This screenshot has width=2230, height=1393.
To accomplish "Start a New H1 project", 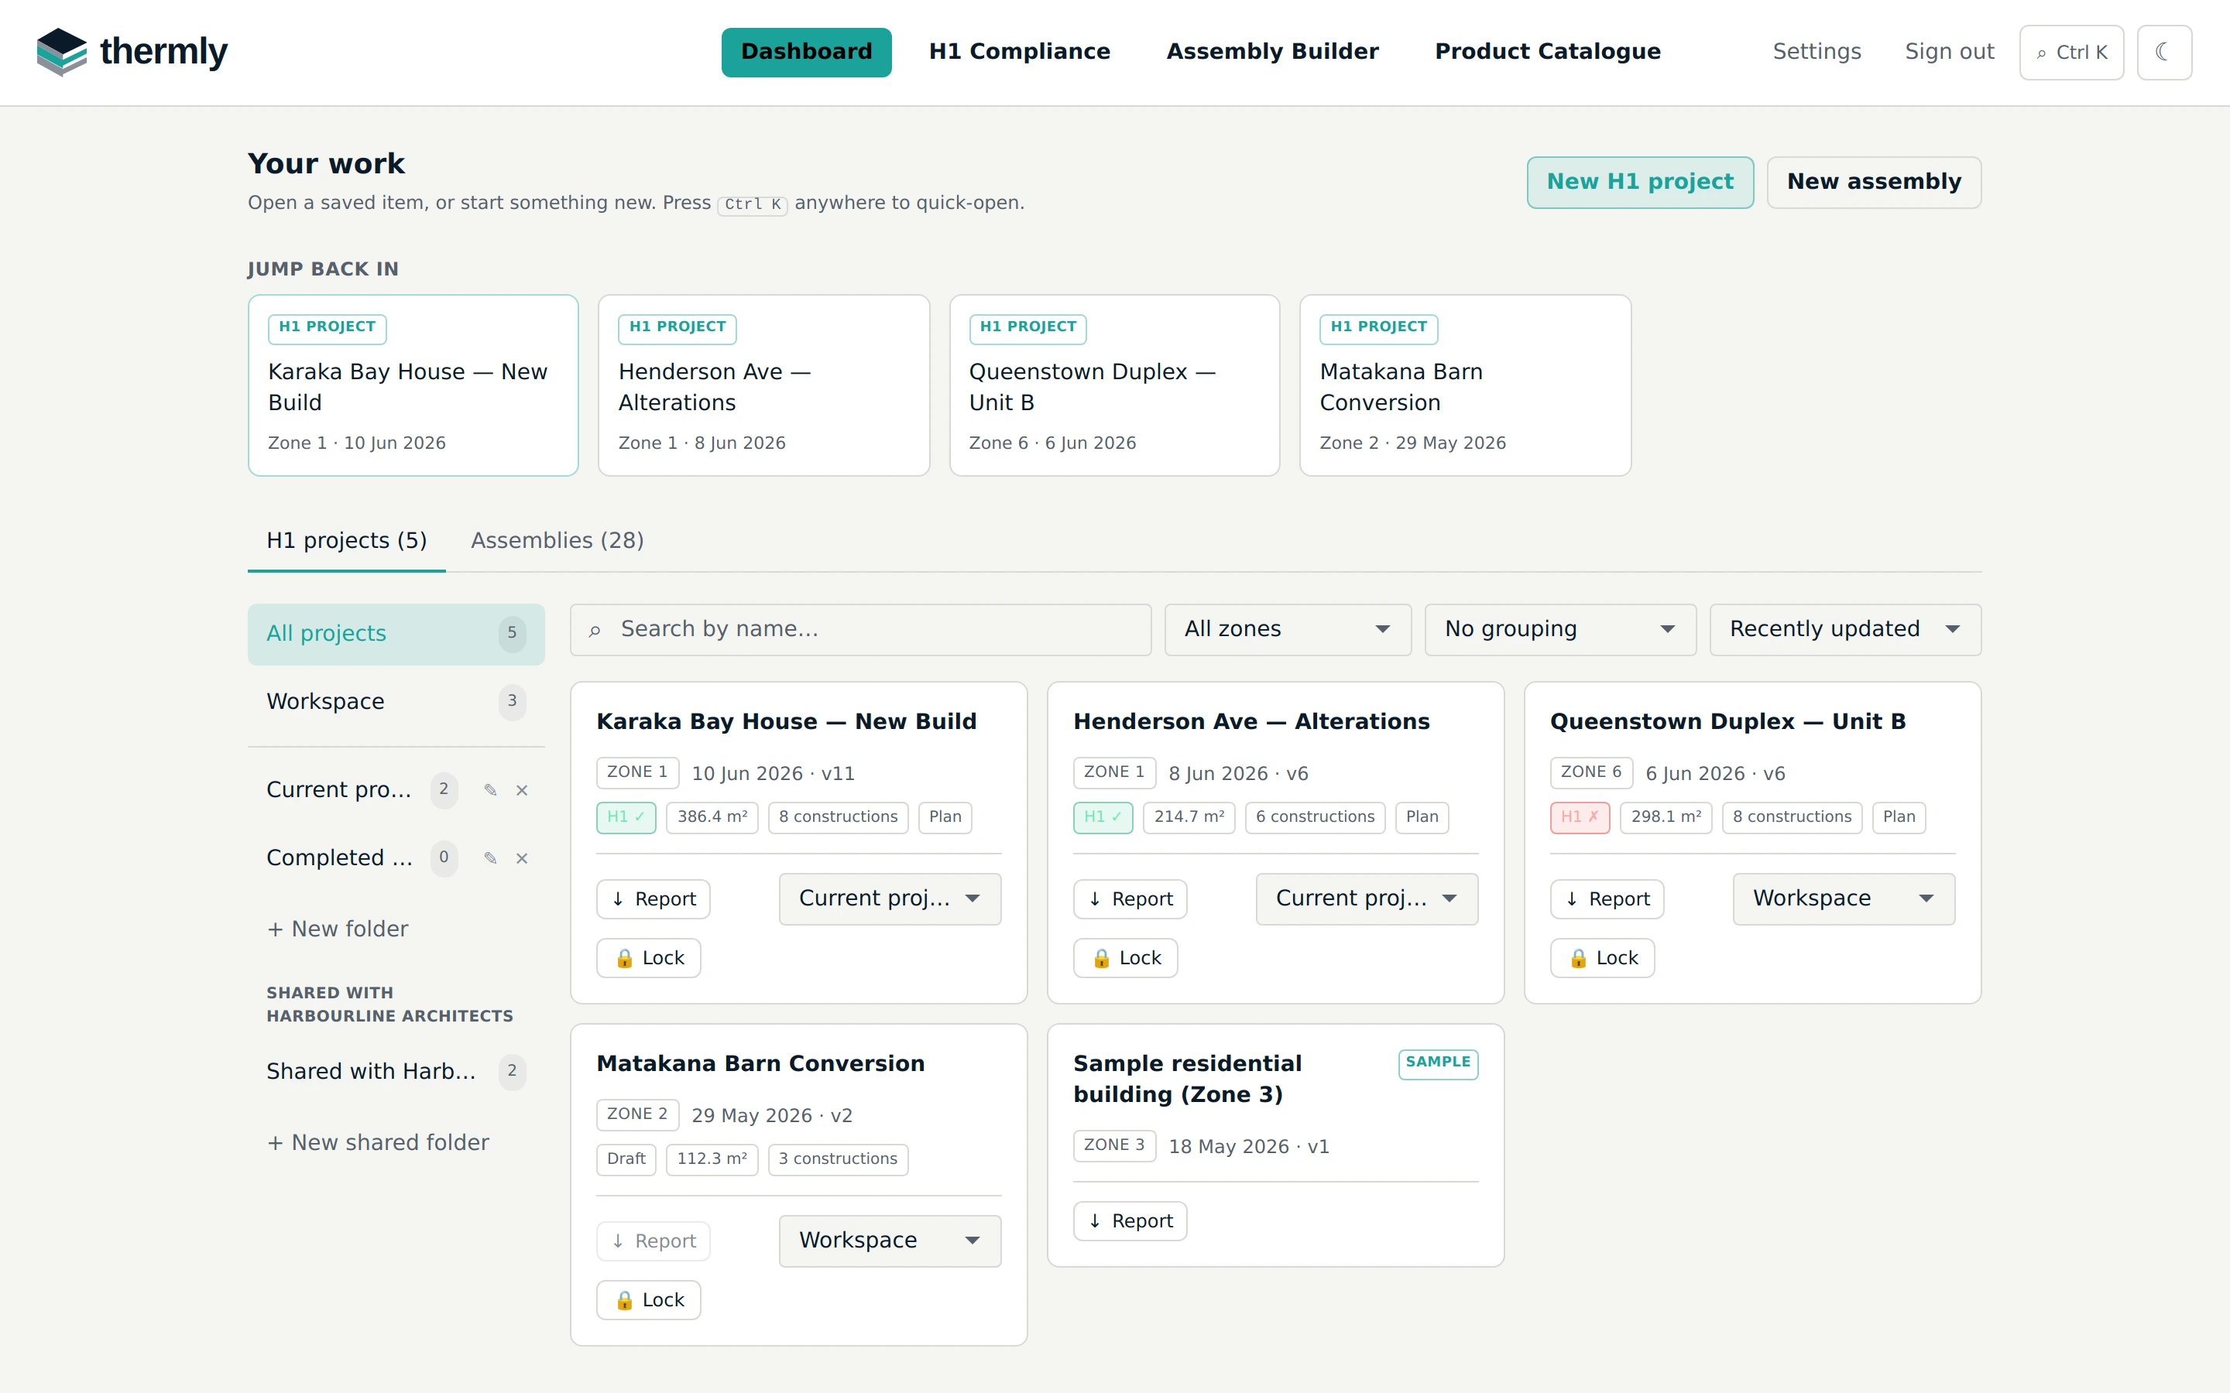I will pos(1640,183).
